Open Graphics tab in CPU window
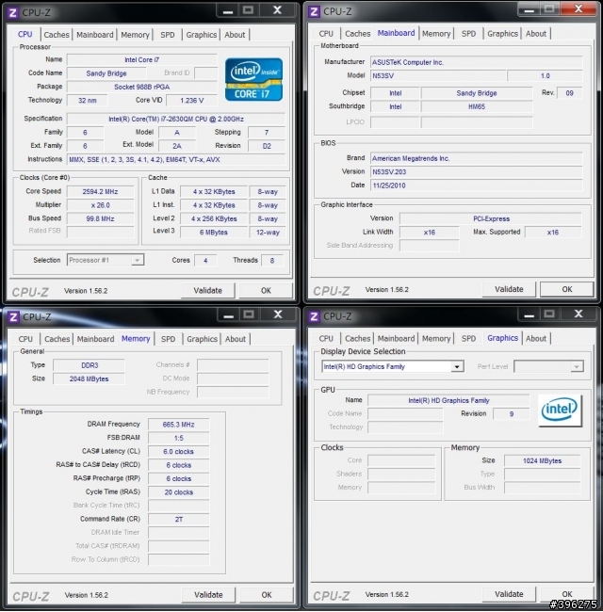This screenshot has height=612, width=603. [201, 35]
